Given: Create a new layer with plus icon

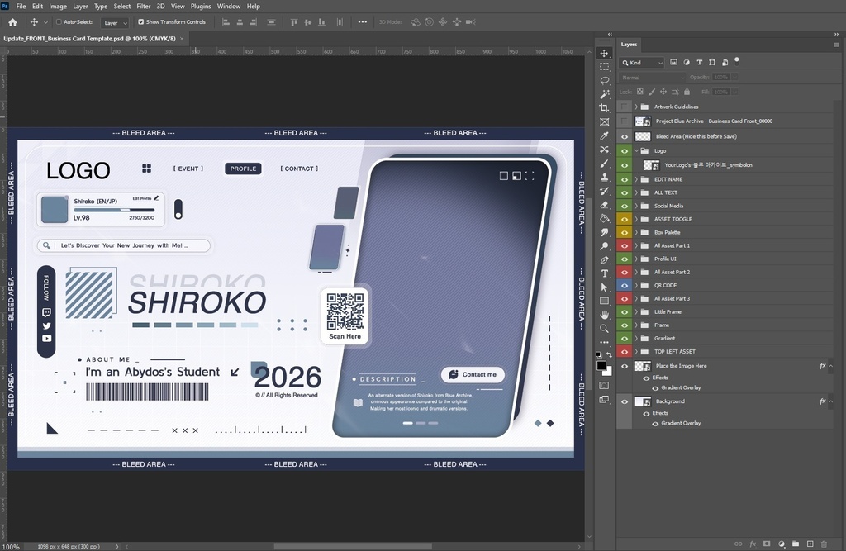Looking at the screenshot, I should (x=810, y=544).
